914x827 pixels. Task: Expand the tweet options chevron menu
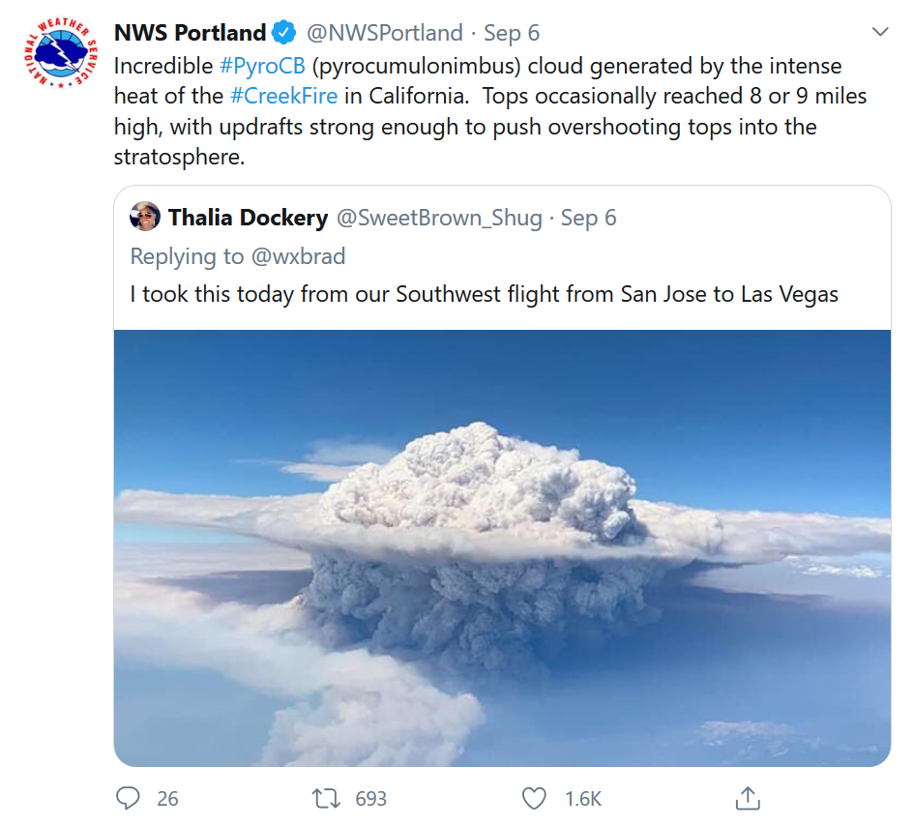tap(879, 33)
